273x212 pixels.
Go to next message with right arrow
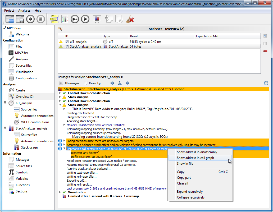[128, 83]
